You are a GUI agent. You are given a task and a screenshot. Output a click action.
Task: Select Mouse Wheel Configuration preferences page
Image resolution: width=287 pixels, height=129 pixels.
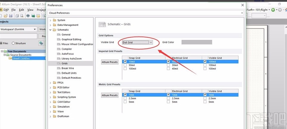pos(77,44)
